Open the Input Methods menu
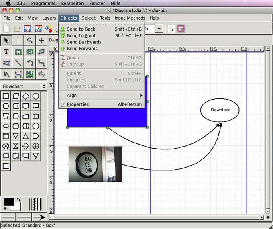Image resolution: width=273 pixels, height=229 pixels. tap(130, 18)
